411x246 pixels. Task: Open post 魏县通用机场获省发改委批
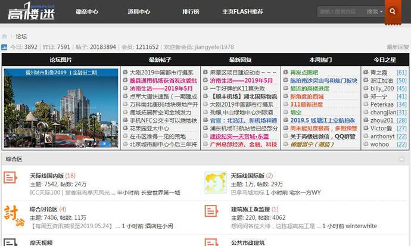[x=163, y=80]
